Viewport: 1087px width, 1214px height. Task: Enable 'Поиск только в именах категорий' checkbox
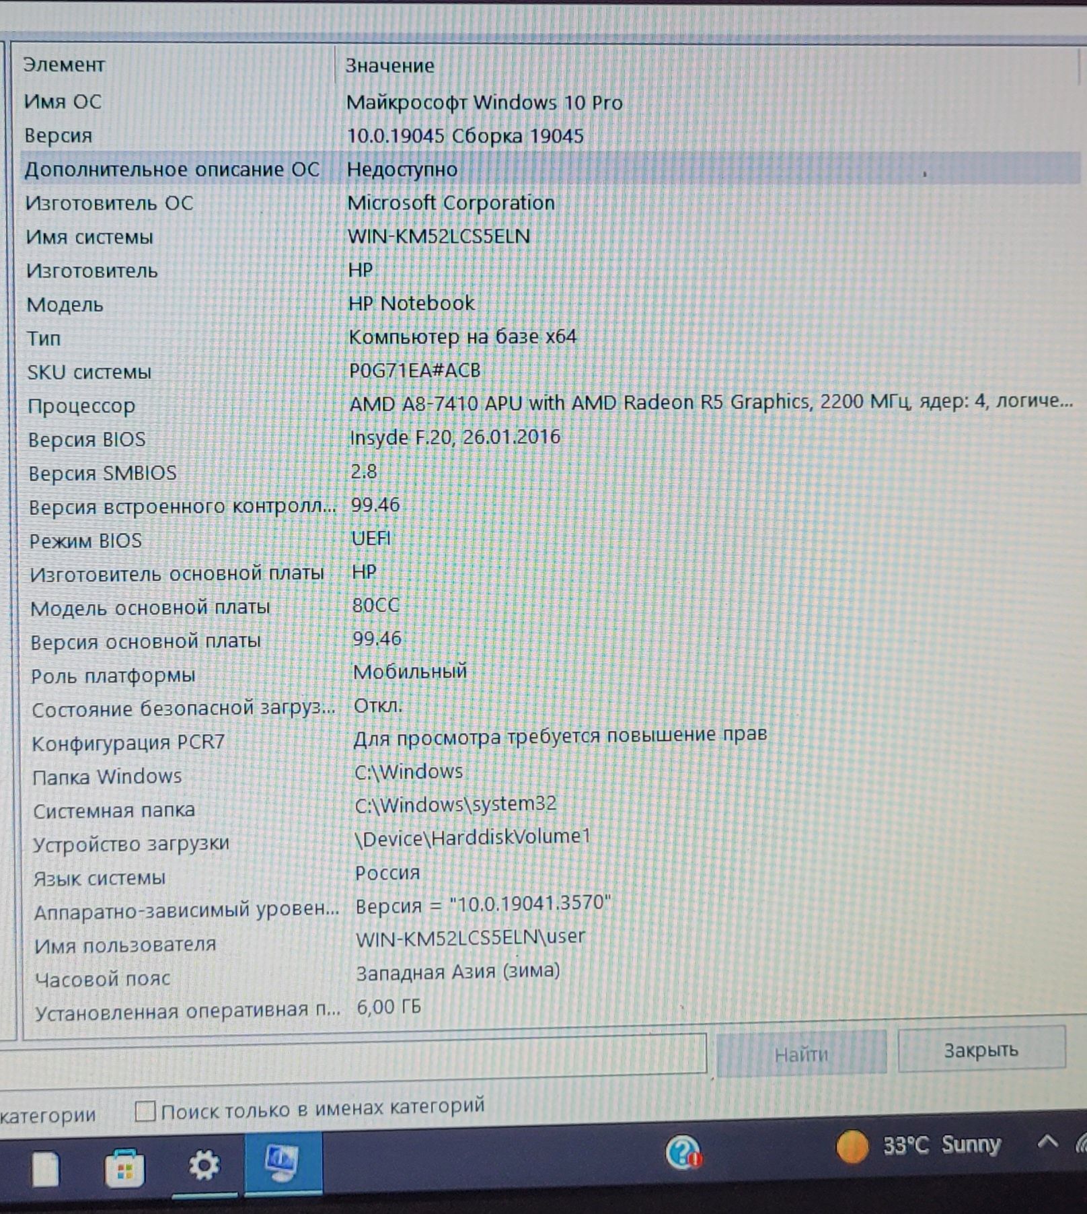pos(145,1111)
